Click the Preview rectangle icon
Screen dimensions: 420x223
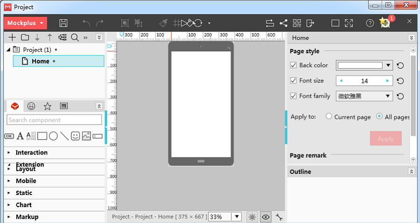pyautogui.click(x=336, y=23)
